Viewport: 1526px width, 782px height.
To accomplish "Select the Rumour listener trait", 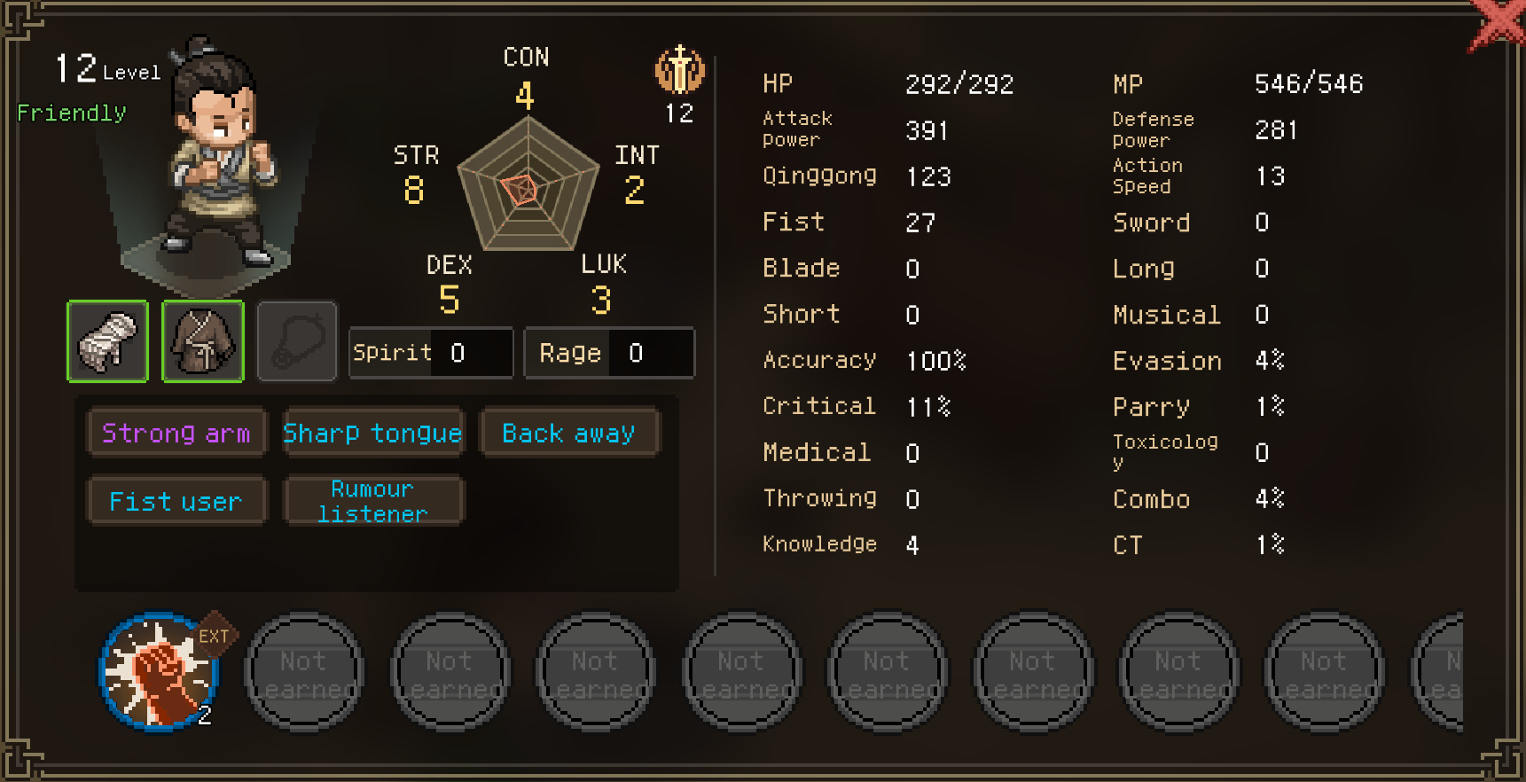I will (x=372, y=501).
